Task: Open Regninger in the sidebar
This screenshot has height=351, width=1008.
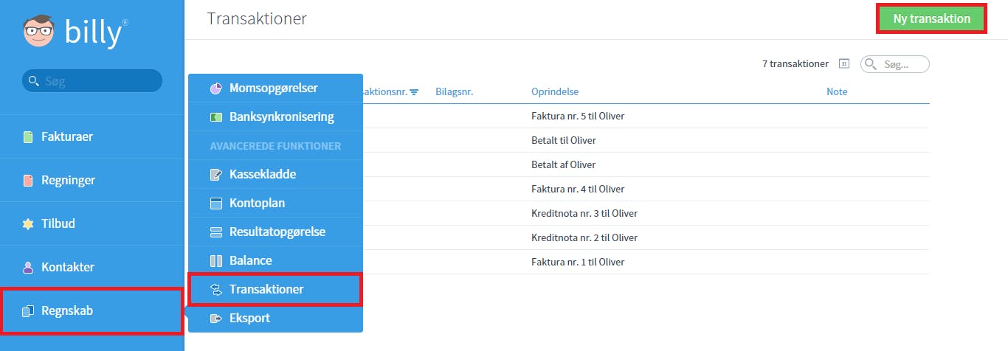Action: point(92,181)
